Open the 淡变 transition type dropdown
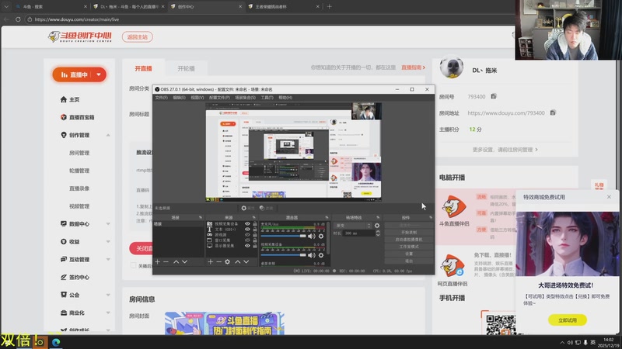 pyautogui.click(x=353, y=226)
